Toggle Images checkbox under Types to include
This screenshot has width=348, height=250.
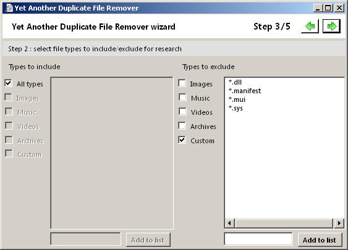pyautogui.click(x=9, y=98)
